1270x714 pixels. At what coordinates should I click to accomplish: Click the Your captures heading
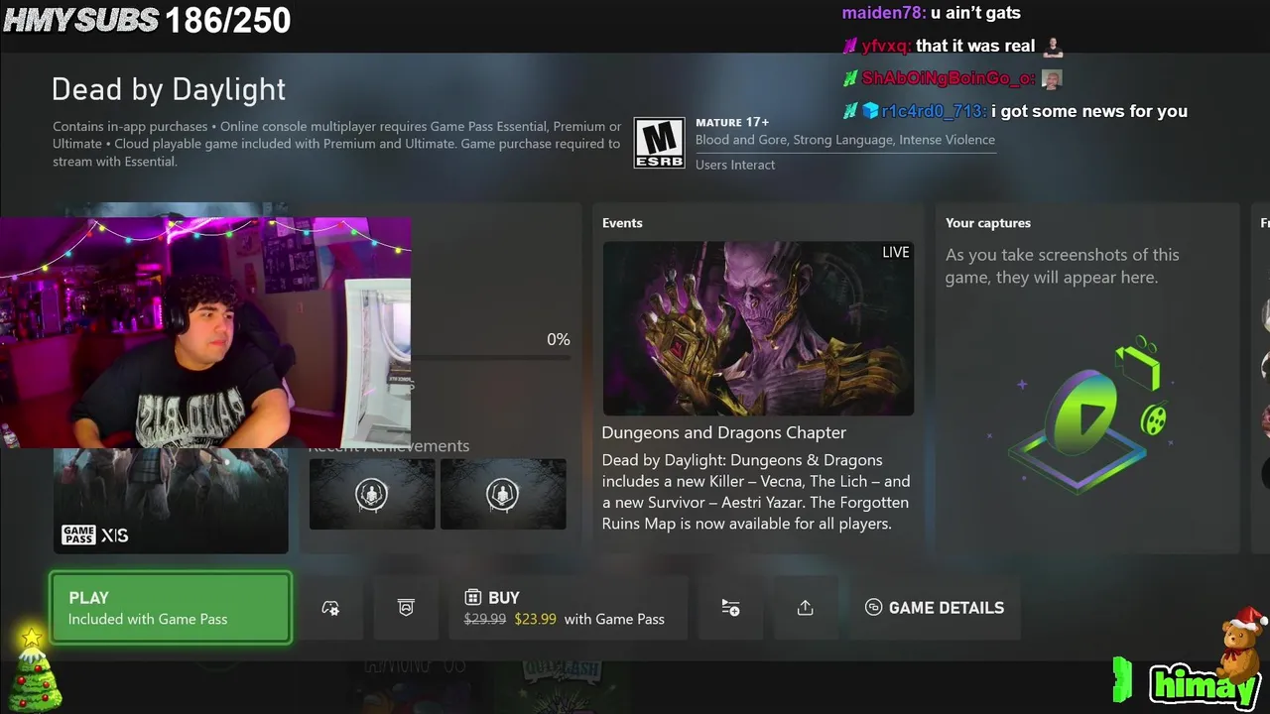(988, 223)
